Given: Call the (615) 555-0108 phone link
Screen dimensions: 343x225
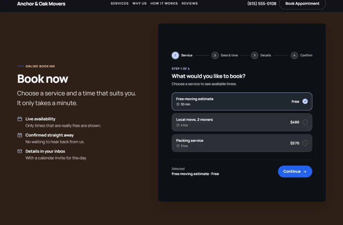Looking at the screenshot, I should click(262, 4).
